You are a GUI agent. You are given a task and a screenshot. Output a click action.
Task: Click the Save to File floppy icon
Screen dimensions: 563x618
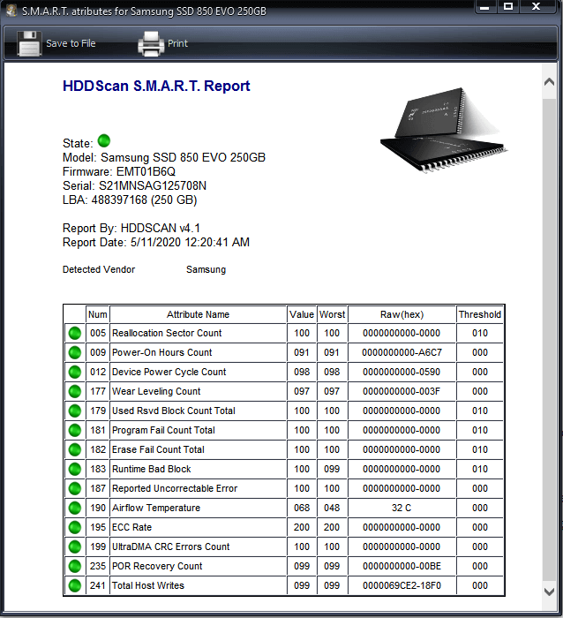29,43
